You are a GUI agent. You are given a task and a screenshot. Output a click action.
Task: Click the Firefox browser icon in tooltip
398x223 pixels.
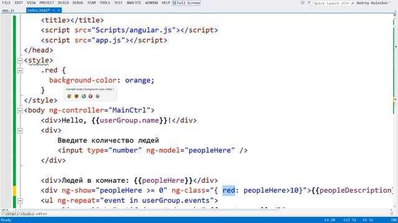pos(76,97)
